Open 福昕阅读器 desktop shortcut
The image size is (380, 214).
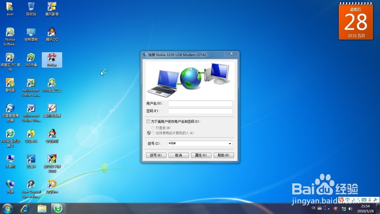click(x=52, y=110)
